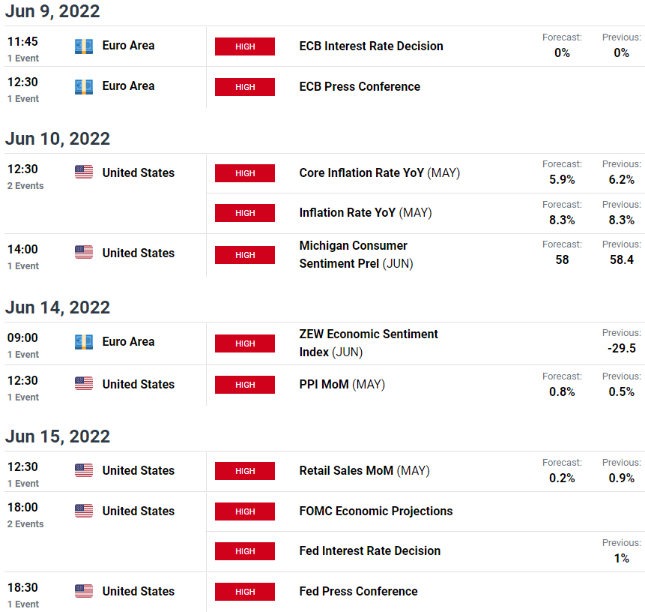
Task: Open Michigan Consumer Sentiment Prel event
Action: click(357, 254)
